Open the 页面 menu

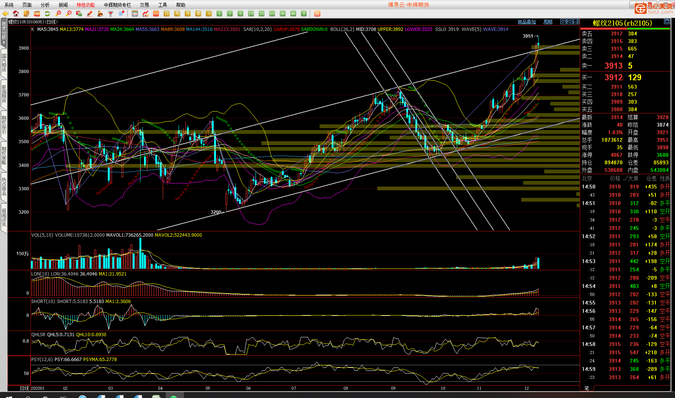pos(27,5)
